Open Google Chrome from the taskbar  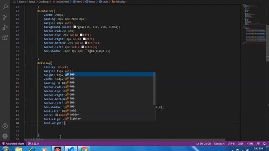(84, 149)
